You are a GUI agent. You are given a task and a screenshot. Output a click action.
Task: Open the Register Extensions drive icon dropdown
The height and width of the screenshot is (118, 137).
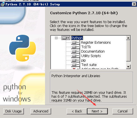point(75,42)
